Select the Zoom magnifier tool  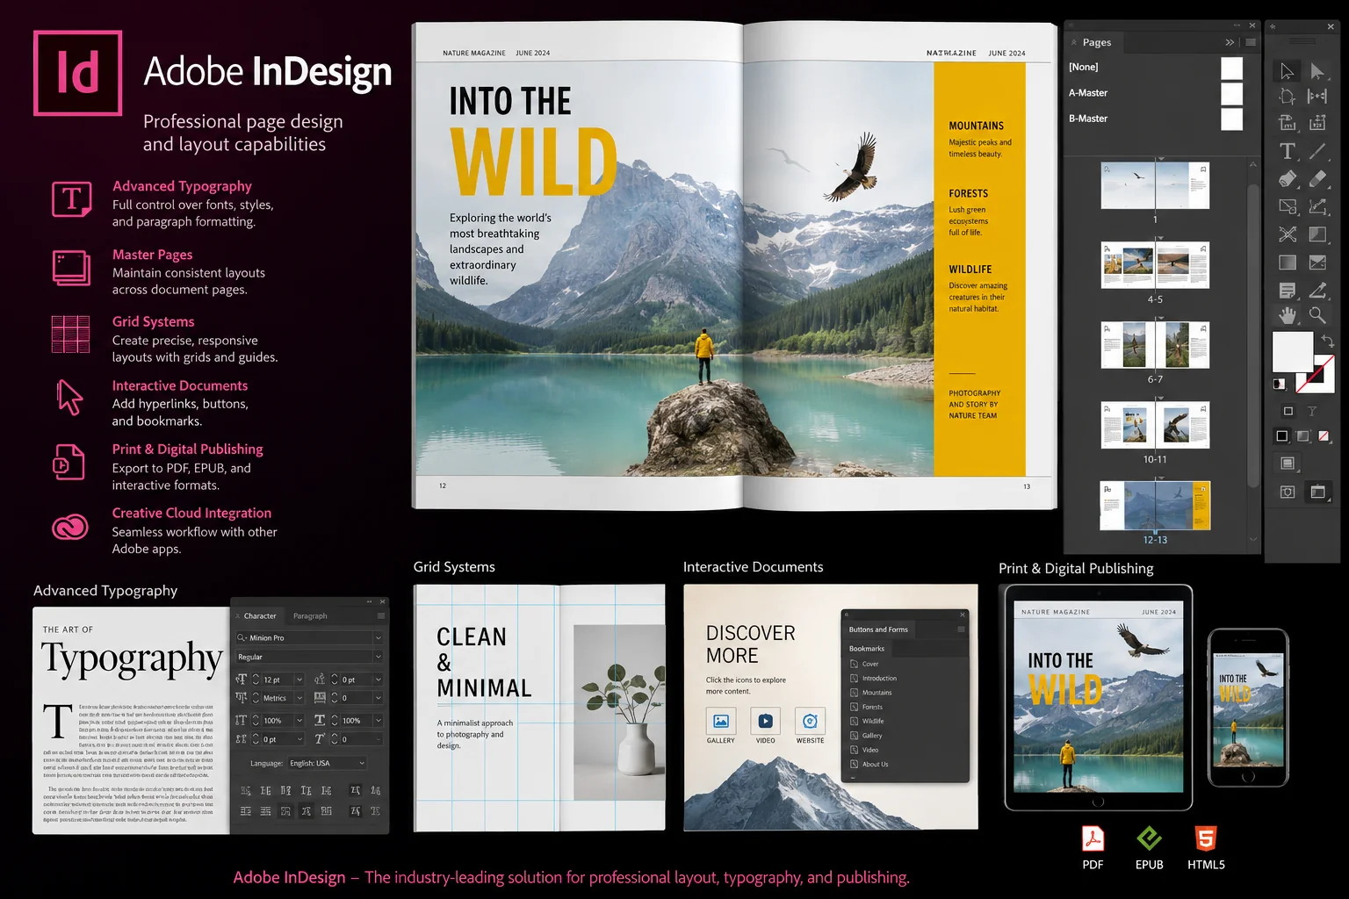1317,314
